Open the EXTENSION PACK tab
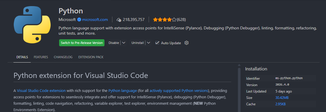 coord(91,57)
